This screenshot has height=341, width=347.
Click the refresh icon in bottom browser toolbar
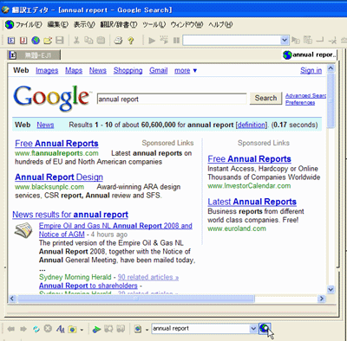[x=36, y=329]
